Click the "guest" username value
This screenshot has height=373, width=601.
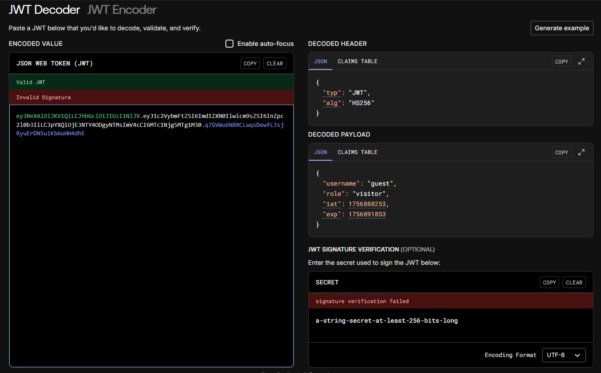(380, 183)
